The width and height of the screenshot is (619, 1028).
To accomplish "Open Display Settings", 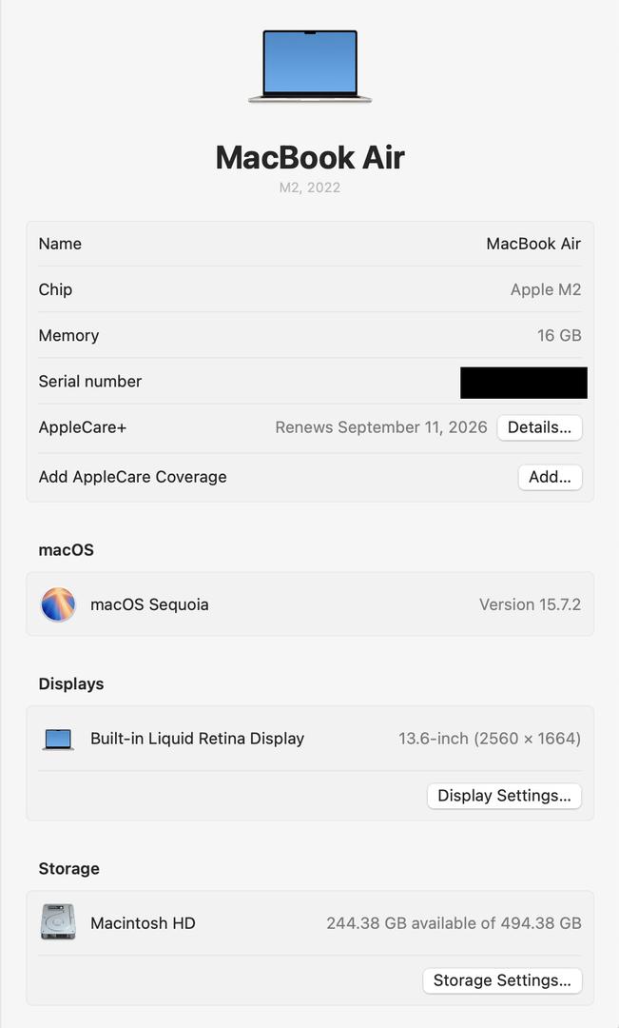I will [504, 796].
